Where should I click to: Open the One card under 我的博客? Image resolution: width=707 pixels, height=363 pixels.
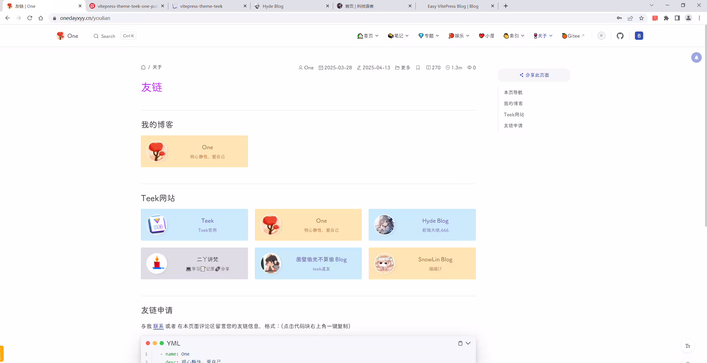194,151
